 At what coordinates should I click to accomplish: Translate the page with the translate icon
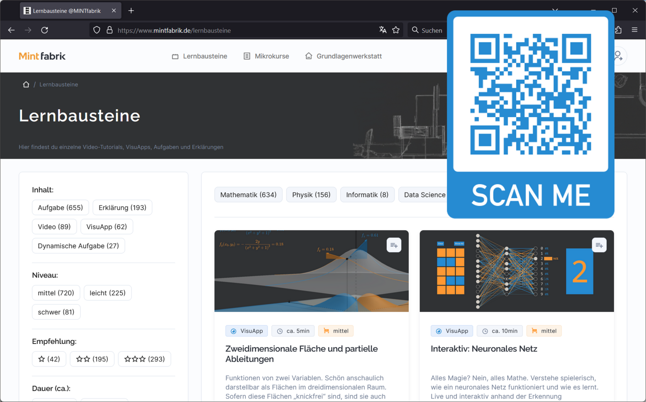tap(383, 30)
